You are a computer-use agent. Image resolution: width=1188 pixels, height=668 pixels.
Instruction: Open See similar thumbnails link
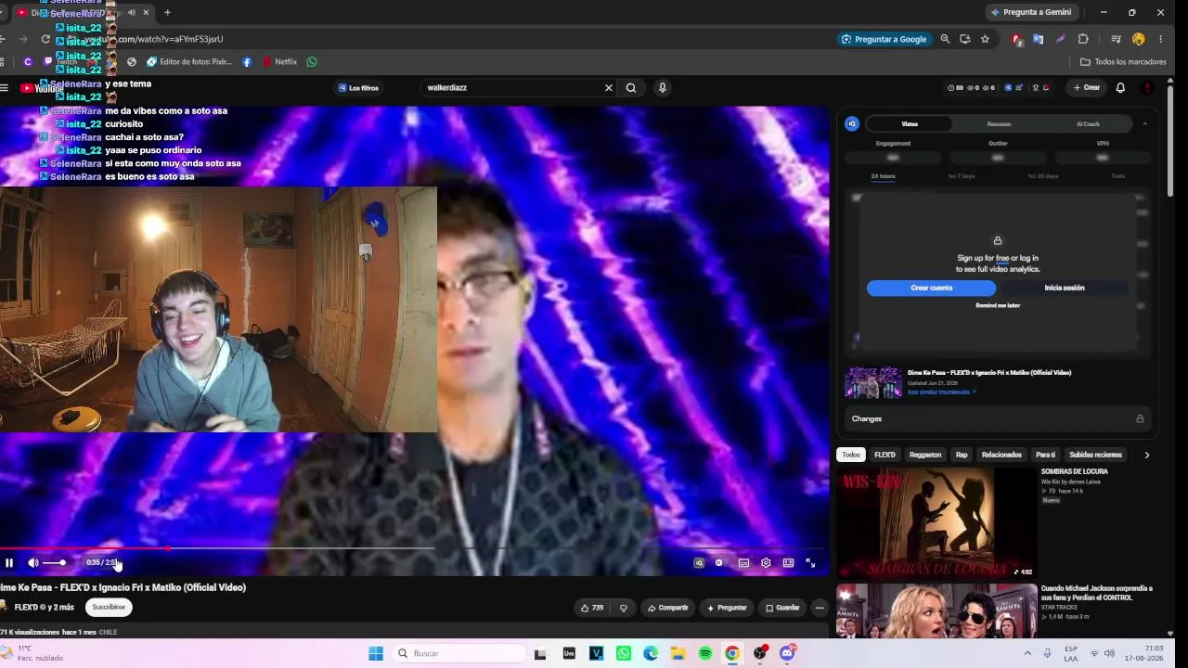point(942,392)
